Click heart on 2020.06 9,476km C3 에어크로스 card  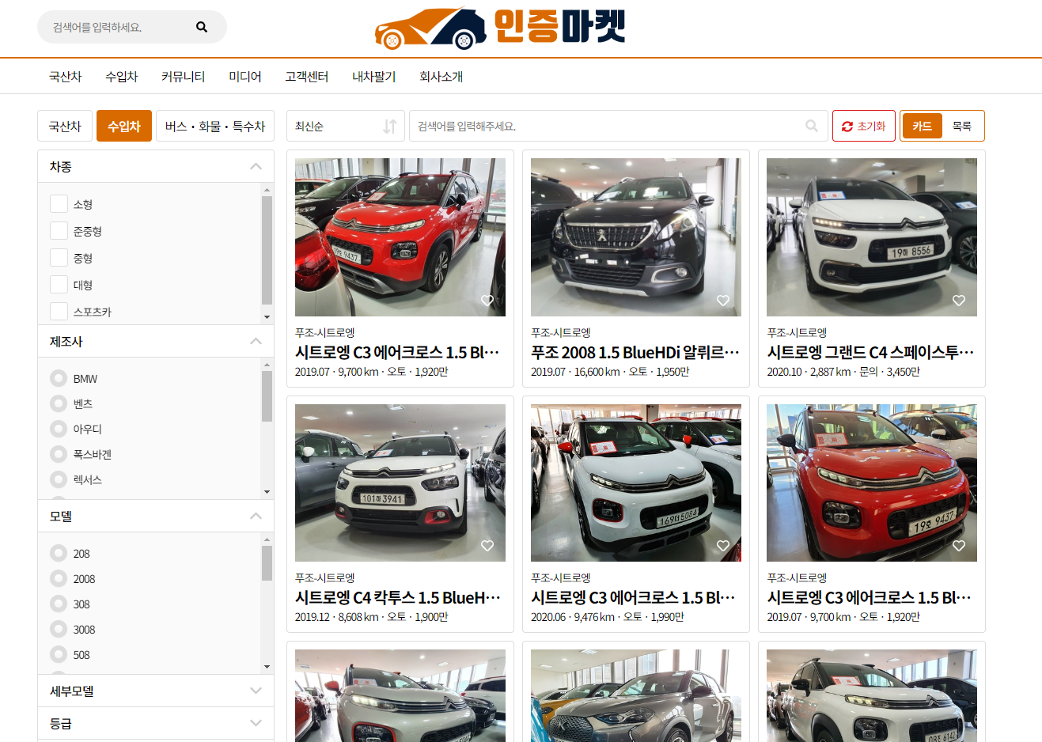pyautogui.click(x=723, y=546)
